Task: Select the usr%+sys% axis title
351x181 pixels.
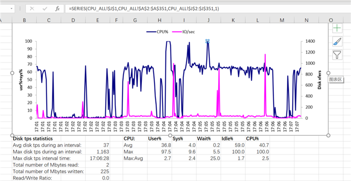Action: [x=22, y=80]
